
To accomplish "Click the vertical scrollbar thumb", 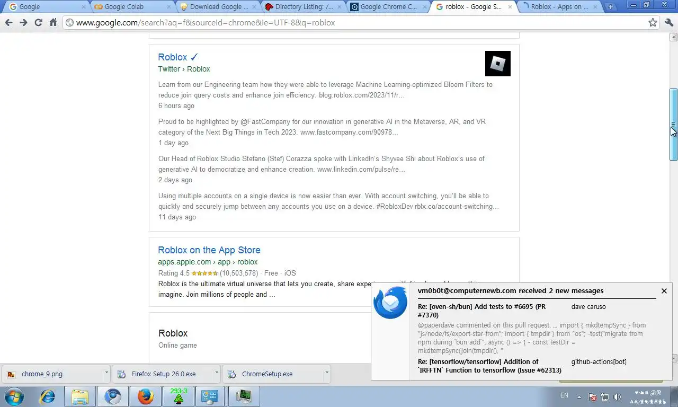I will click(674, 125).
